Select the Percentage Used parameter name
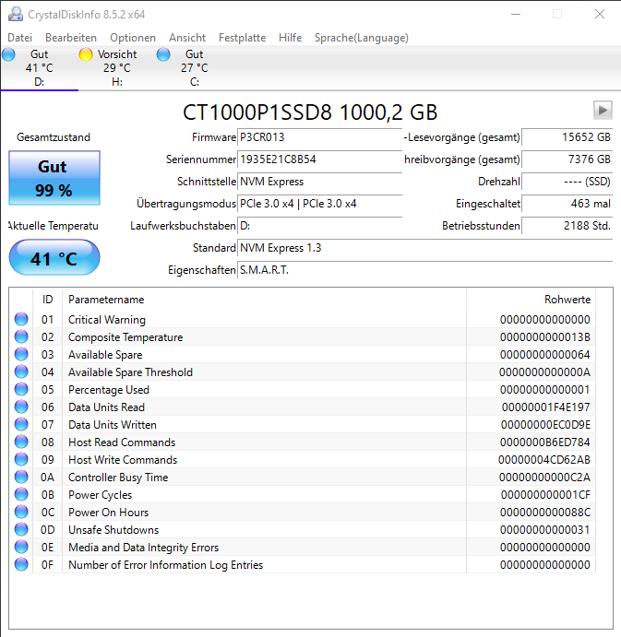 click(x=109, y=390)
